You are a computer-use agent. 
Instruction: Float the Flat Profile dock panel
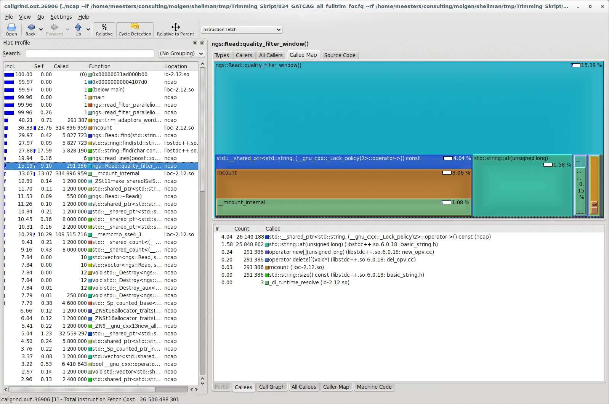(195, 43)
